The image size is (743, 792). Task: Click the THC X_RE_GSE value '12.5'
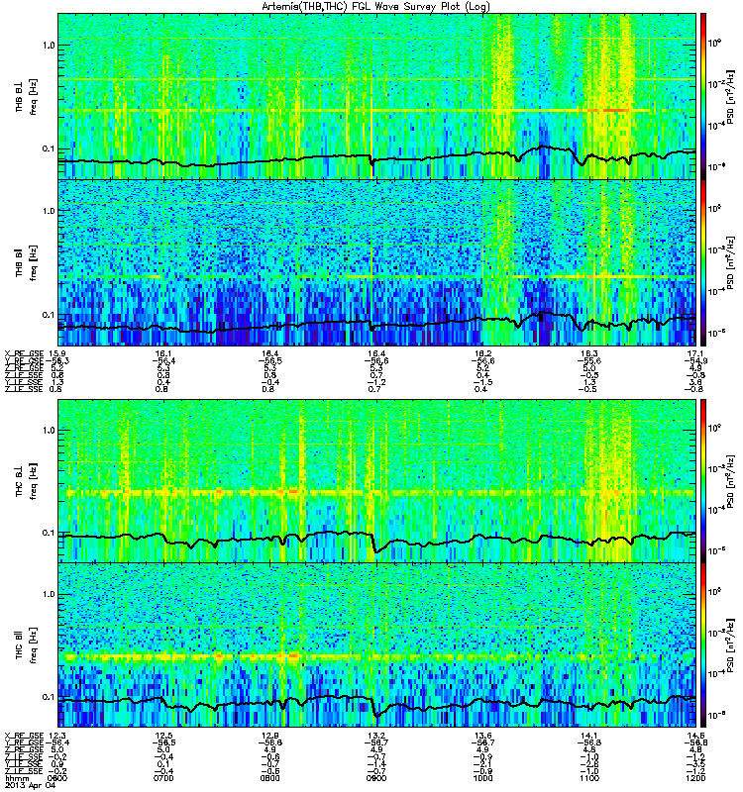pos(163,735)
